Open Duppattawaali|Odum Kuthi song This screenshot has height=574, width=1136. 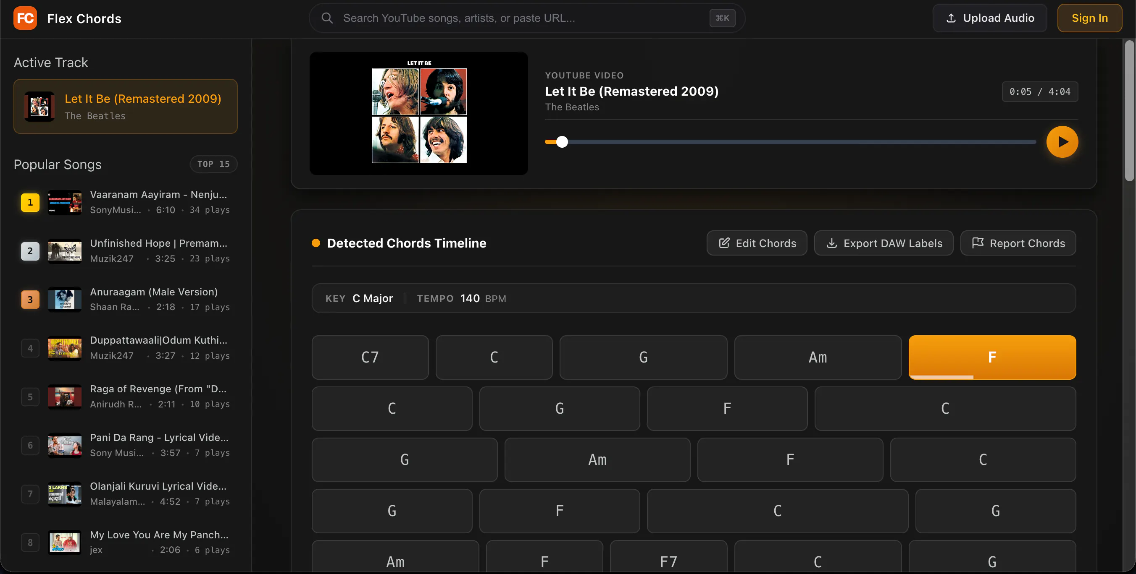(x=126, y=348)
